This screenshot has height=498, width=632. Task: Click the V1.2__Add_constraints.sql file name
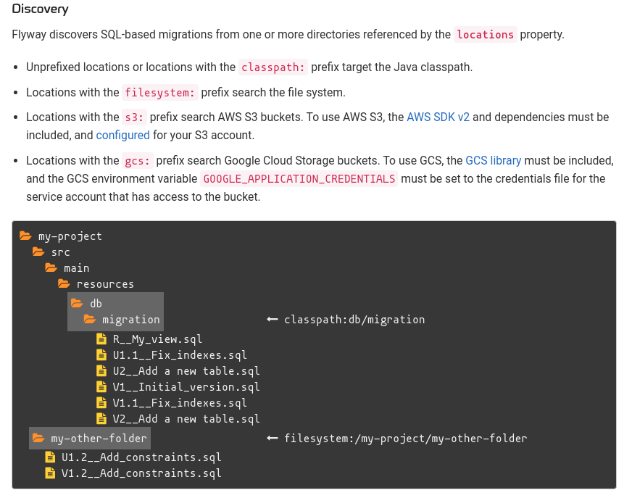point(141,473)
